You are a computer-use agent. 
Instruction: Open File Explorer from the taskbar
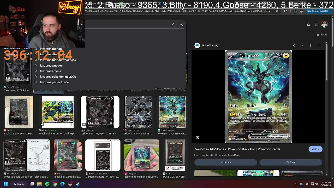(x=39, y=184)
